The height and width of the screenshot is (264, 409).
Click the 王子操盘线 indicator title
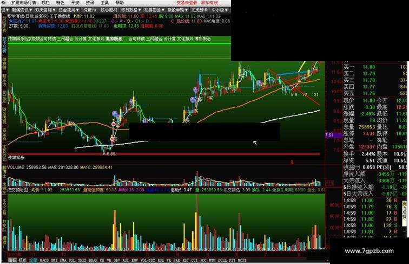click(x=60, y=16)
